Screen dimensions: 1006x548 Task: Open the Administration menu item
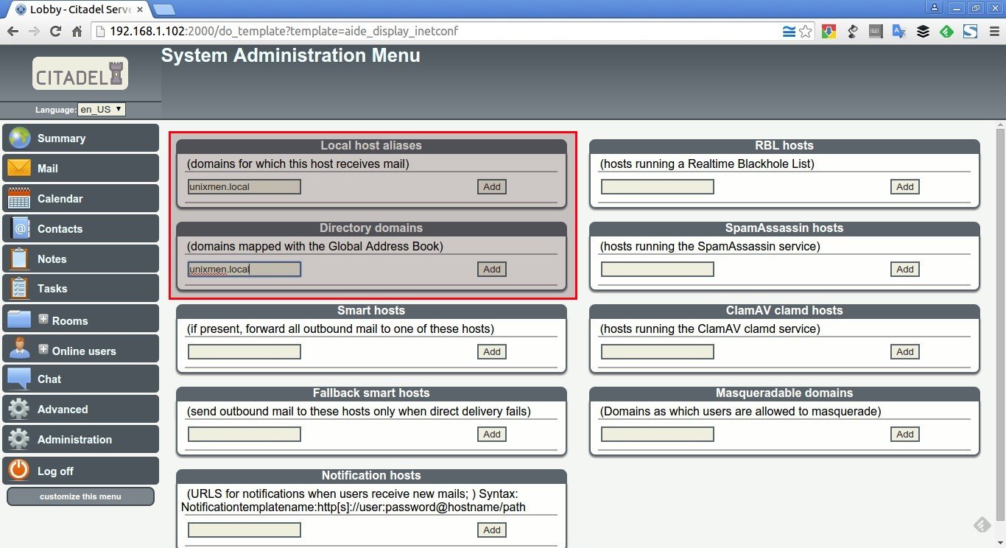point(80,439)
